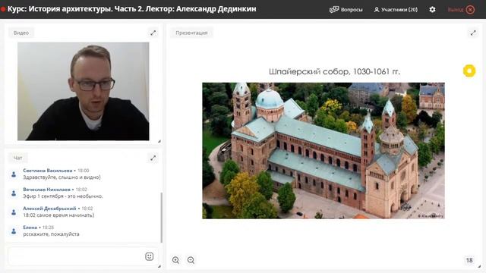Click the chat scrollbar
486x273 pixels.
[162, 218]
